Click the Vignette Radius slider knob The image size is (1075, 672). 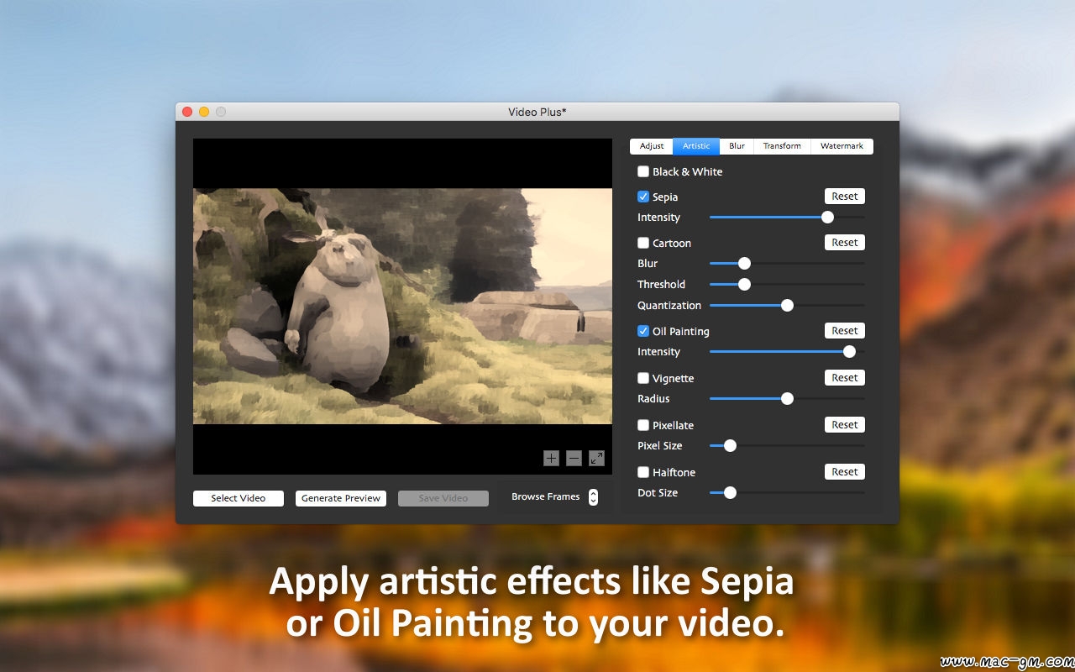pos(787,398)
